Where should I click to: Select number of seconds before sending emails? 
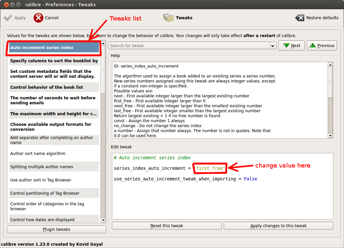point(54,100)
